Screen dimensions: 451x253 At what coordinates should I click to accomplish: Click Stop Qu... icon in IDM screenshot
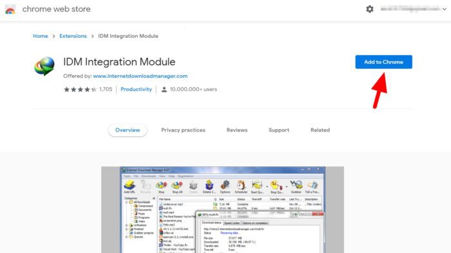(276, 186)
